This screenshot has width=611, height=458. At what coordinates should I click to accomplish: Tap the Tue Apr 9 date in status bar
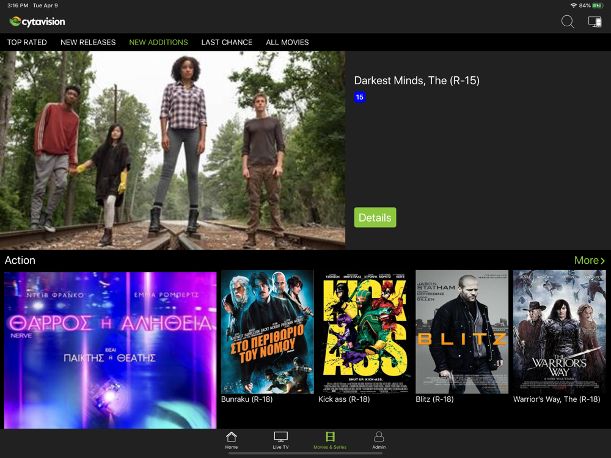pyautogui.click(x=45, y=5)
